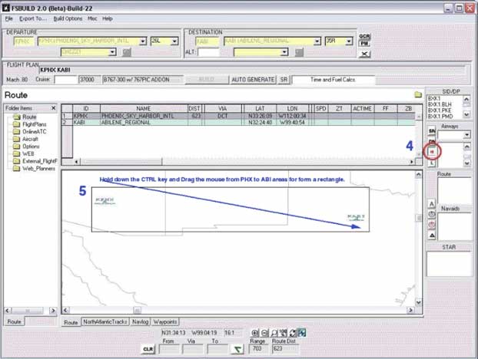Open the Help menu
The width and height of the screenshot is (478, 359).
click(108, 18)
